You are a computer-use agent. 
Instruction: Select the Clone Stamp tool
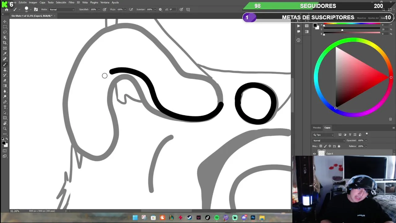pyautogui.click(x=5, y=70)
